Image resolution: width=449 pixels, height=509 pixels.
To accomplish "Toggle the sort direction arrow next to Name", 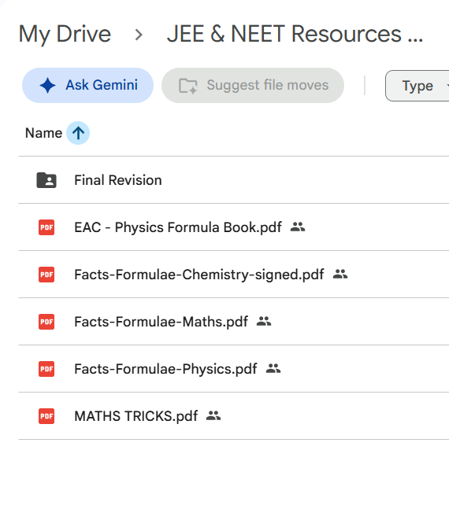I will click(78, 133).
